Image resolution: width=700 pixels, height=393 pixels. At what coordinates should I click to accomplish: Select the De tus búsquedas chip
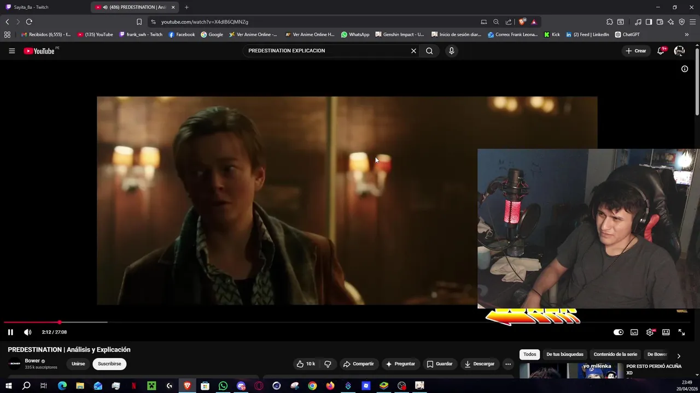coord(565,354)
